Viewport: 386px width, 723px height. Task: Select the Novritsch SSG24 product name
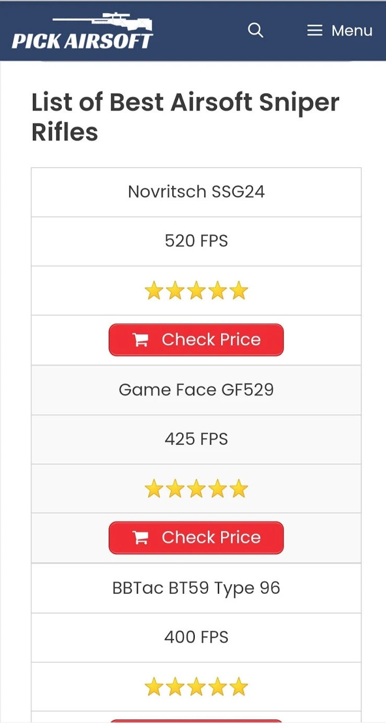pos(196,191)
